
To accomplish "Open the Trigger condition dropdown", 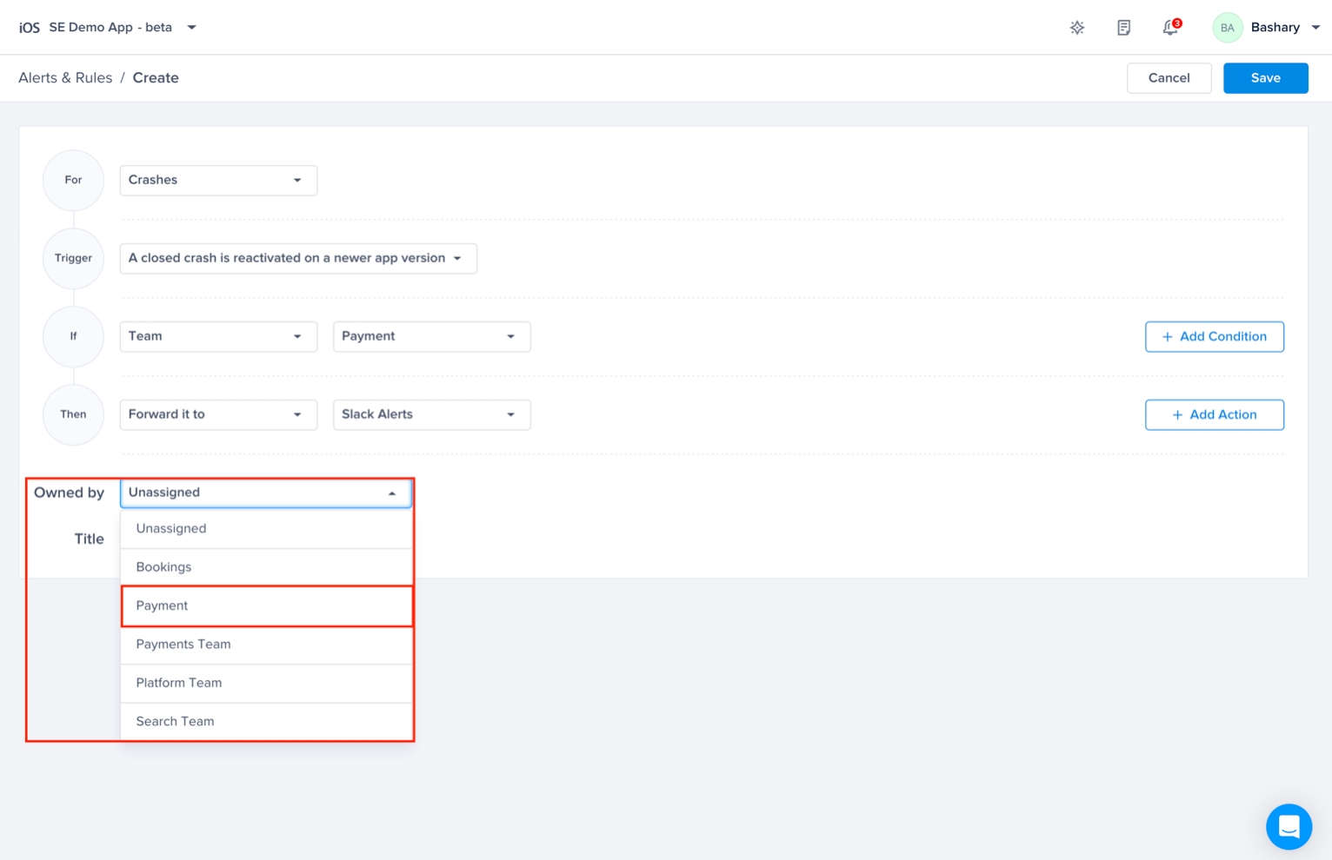I will 297,258.
